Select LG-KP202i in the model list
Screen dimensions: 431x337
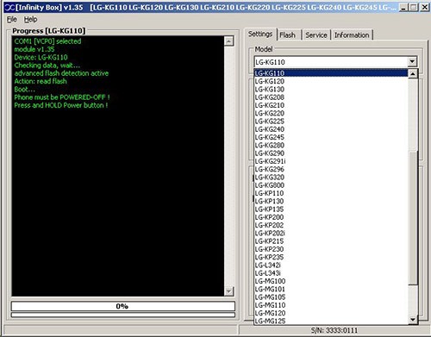[331, 234]
